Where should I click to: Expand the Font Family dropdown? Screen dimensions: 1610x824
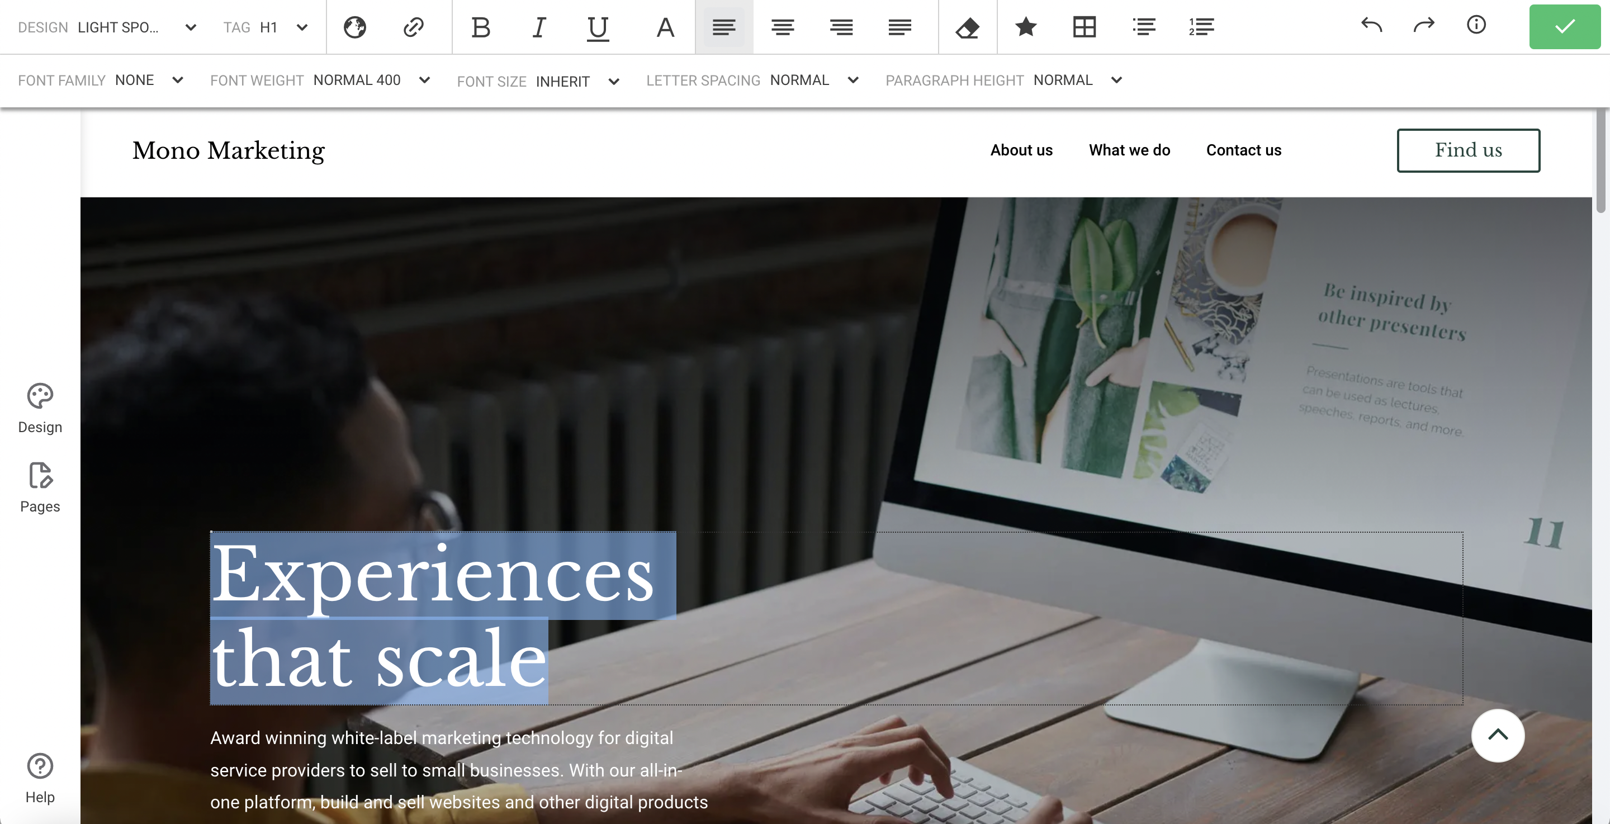[x=101, y=80]
